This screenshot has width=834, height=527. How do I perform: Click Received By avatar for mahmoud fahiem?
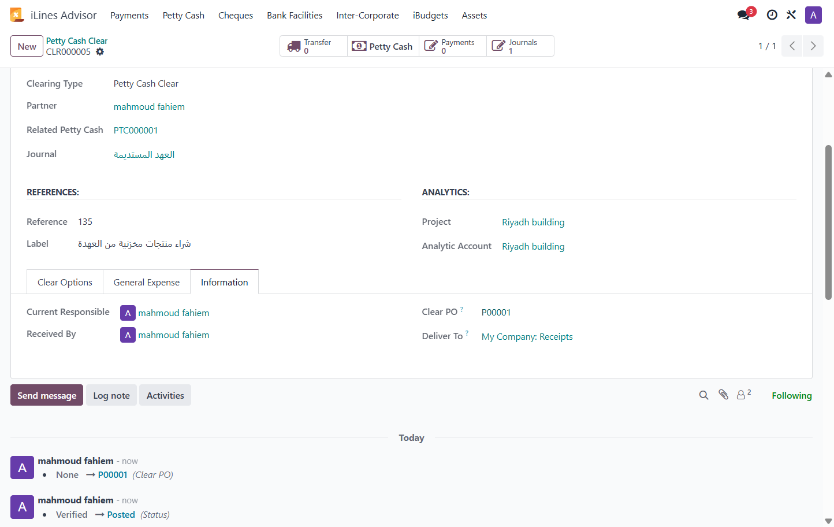[x=128, y=335]
